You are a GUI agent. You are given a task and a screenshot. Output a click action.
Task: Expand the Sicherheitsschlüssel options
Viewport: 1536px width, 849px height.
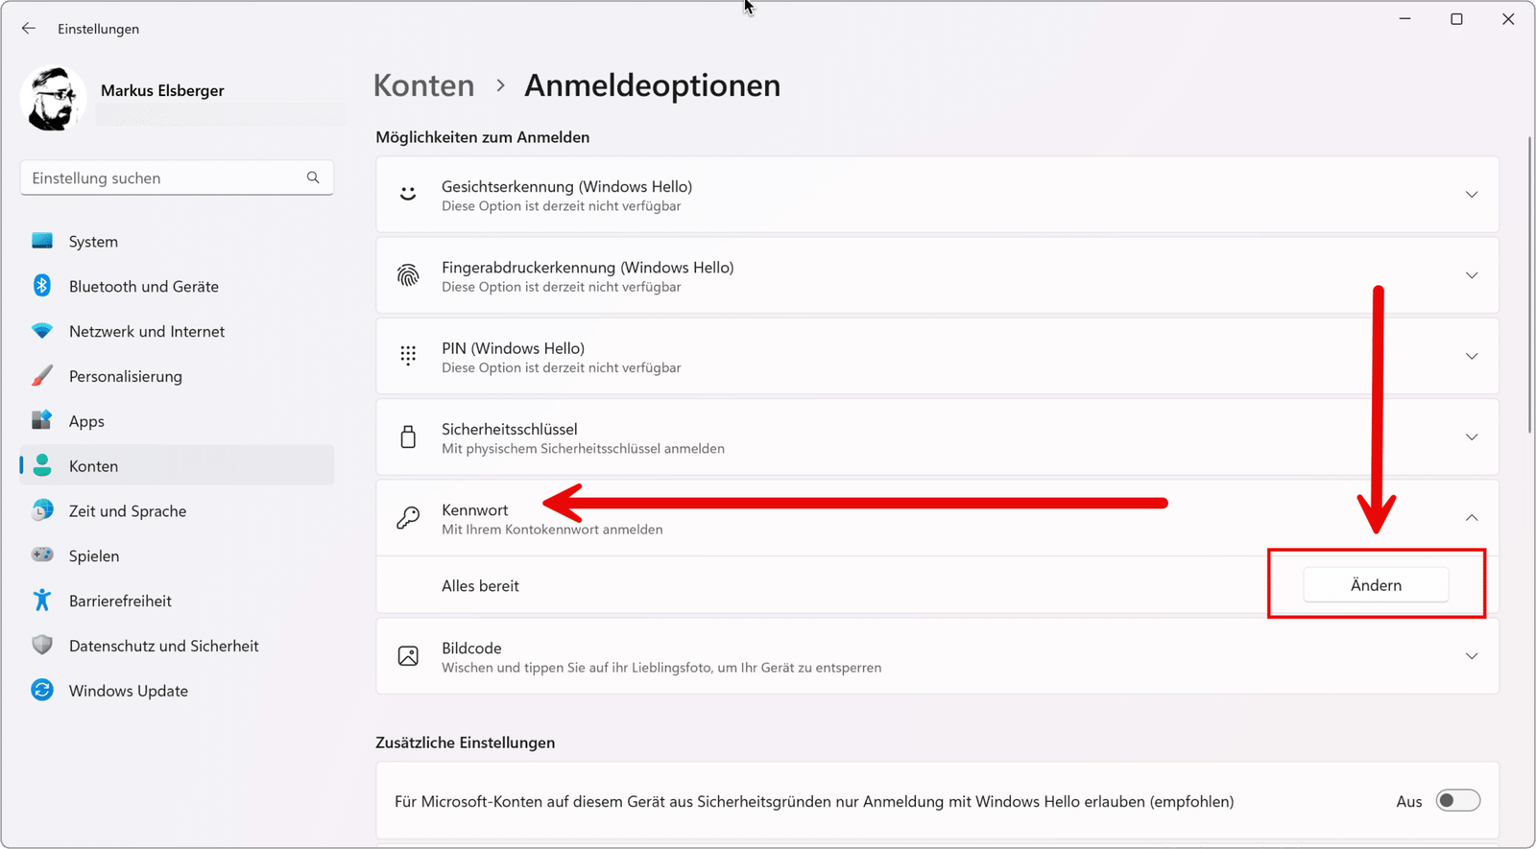tap(1471, 436)
